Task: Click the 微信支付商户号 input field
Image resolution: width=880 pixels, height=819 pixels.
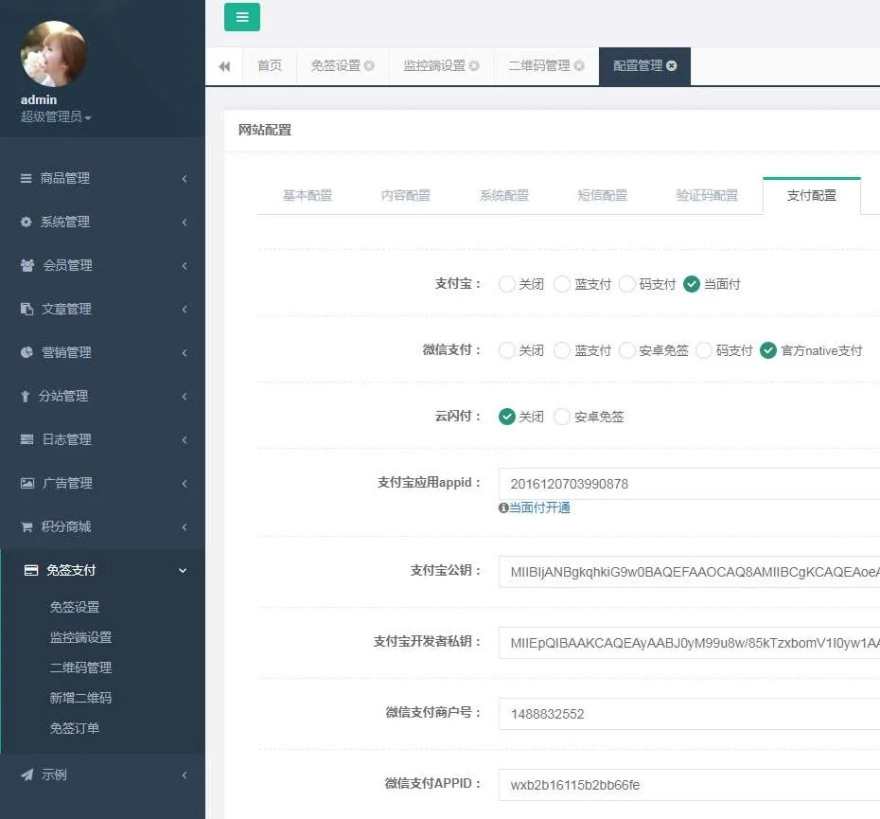Action: tap(689, 714)
